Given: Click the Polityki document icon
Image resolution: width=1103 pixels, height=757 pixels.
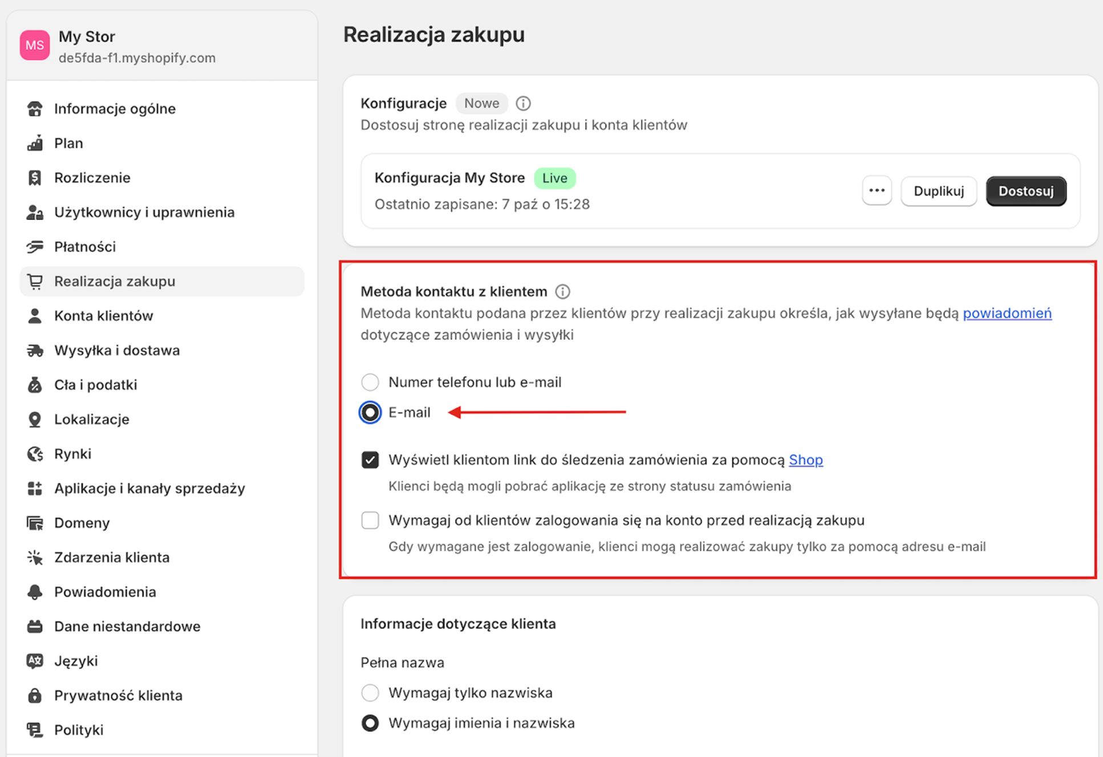Looking at the screenshot, I should (35, 730).
